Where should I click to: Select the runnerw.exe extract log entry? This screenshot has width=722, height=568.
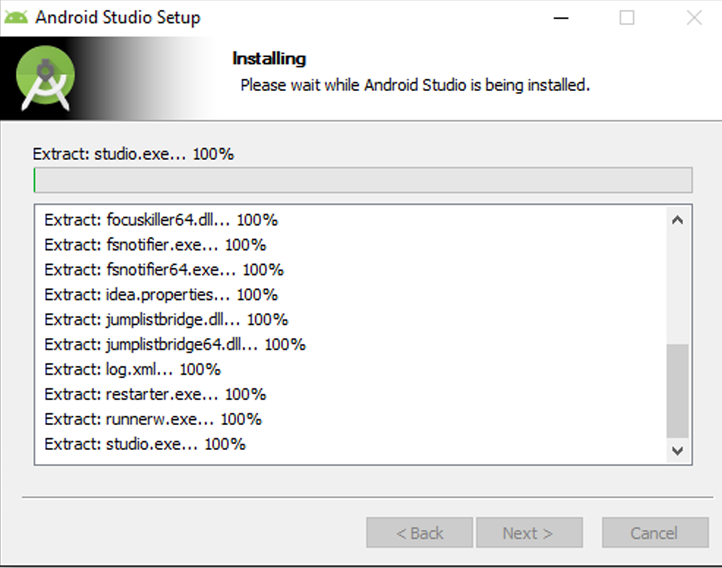coord(153,419)
